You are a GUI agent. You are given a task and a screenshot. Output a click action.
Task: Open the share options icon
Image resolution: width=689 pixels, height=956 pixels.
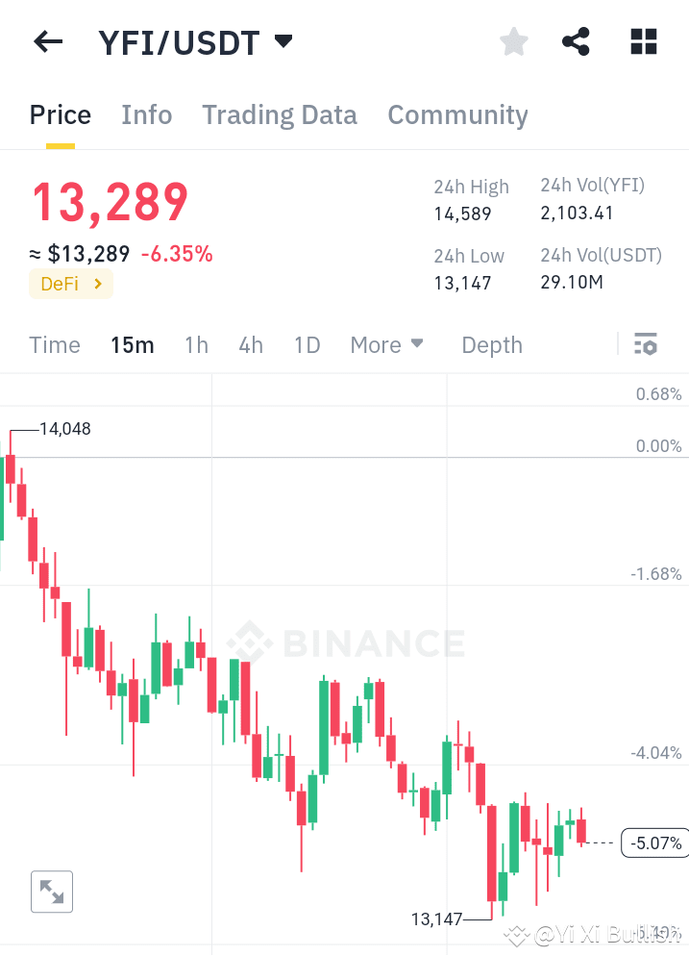[576, 41]
